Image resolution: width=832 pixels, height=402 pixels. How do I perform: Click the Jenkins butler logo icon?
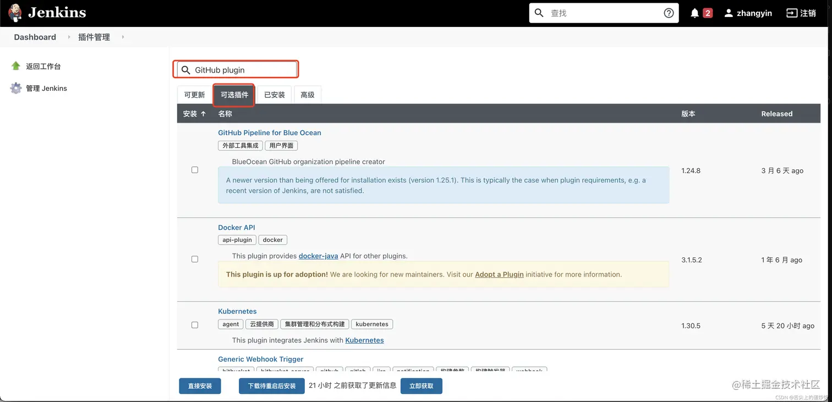pyautogui.click(x=15, y=13)
